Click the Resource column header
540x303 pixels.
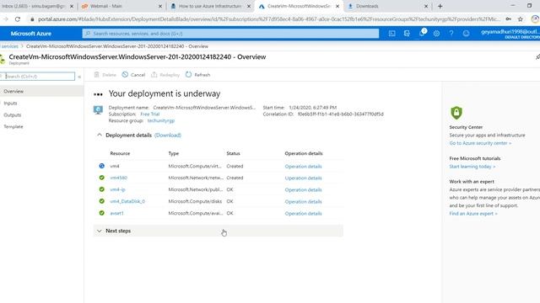click(x=120, y=153)
